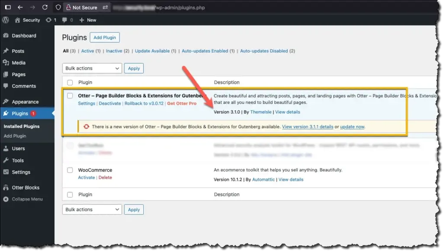Toggle the browser sidebar panel icon

8,7
